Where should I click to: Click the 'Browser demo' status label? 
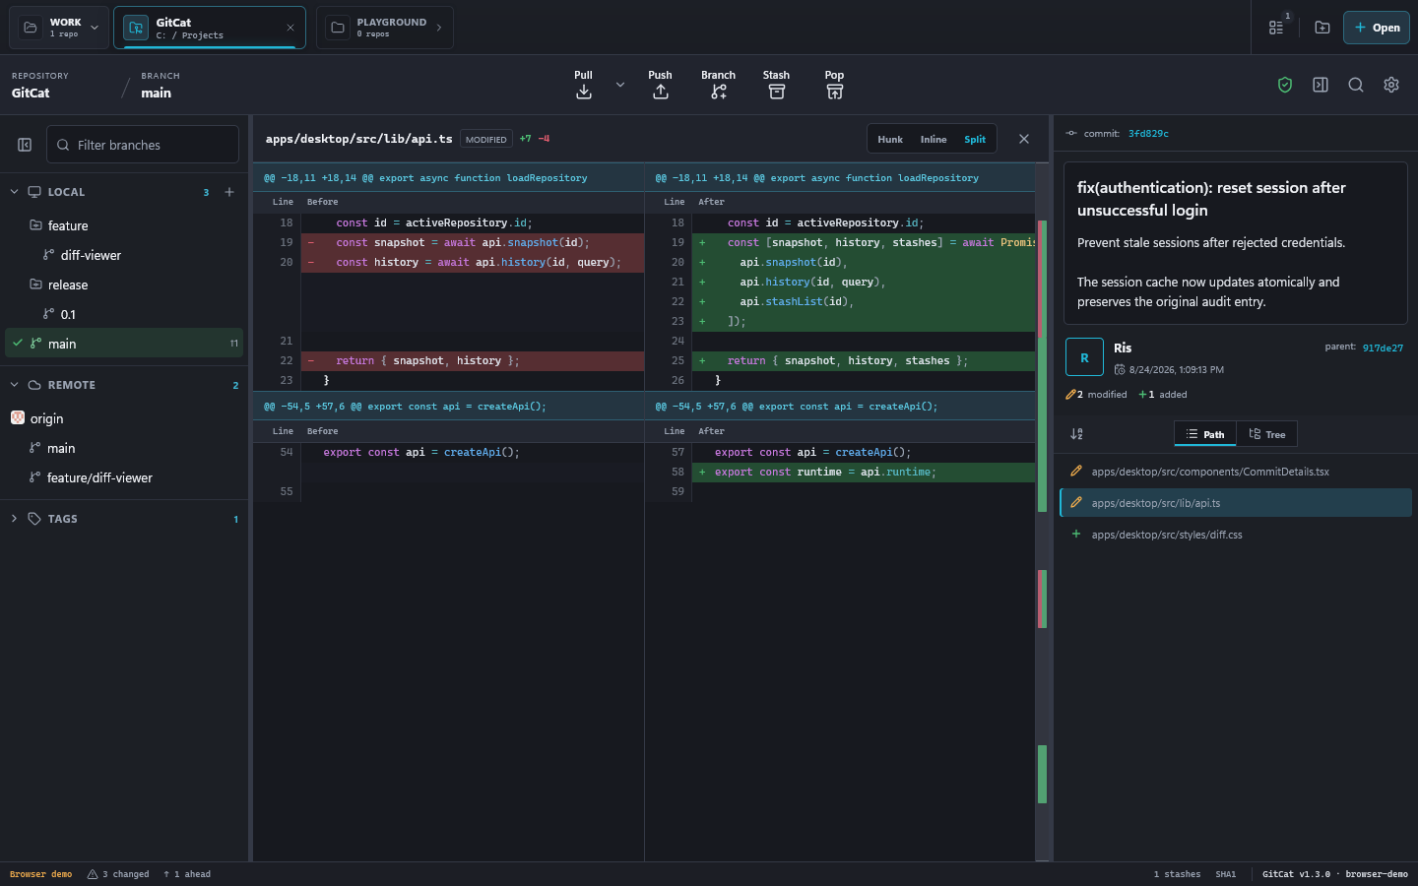[x=41, y=874]
